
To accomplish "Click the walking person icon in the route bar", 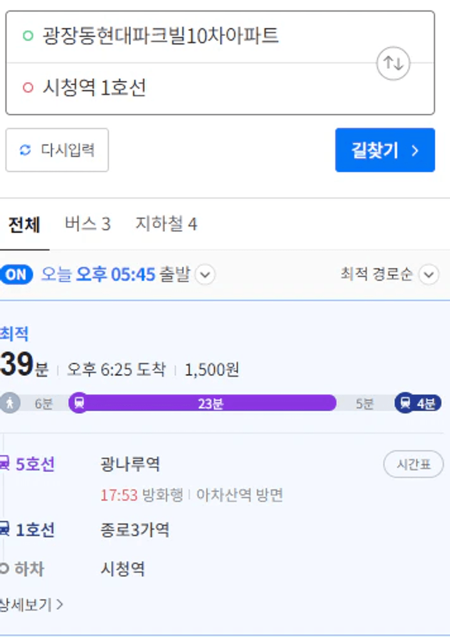I will click(x=10, y=403).
